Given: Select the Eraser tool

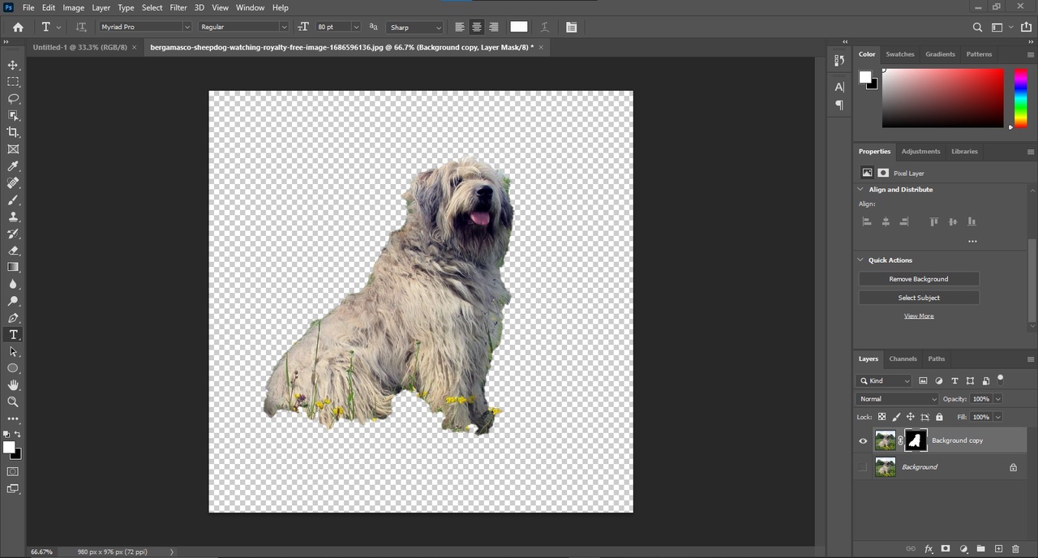Looking at the screenshot, I should [13, 251].
